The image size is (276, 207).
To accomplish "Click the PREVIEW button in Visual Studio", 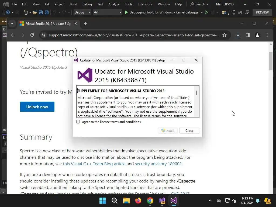I will click(x=262, y=12).
